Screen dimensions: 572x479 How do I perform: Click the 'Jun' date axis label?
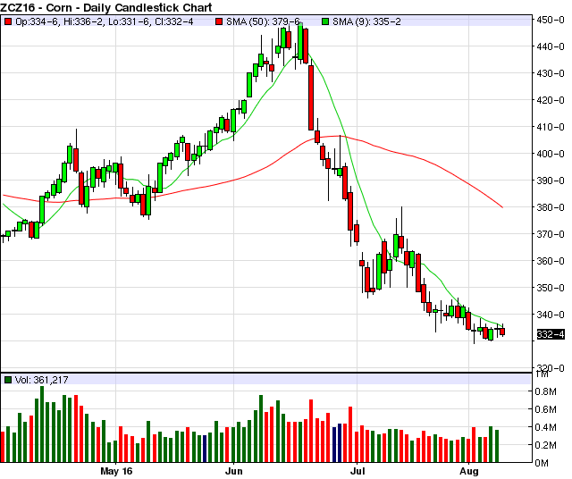tap(234, 471)
